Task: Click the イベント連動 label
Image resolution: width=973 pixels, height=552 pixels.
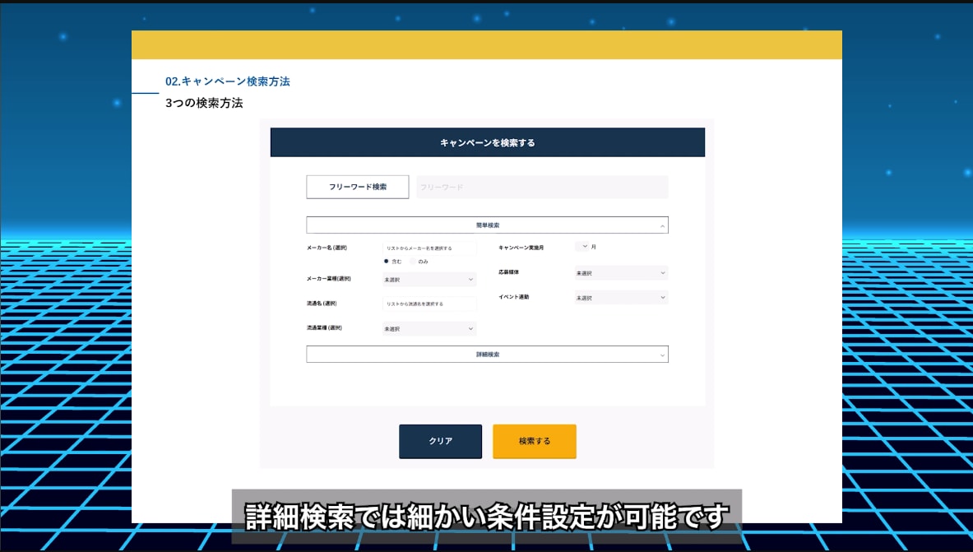Action: [x=513, y=297]
